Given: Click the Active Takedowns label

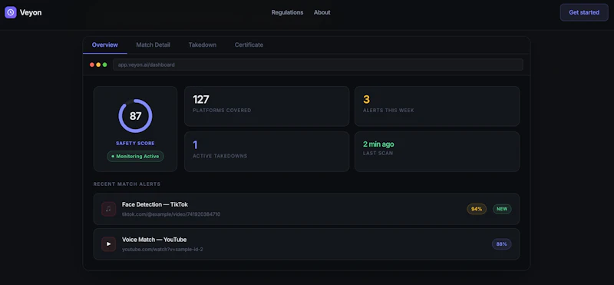Looking at the screenshot, I should tap(220, 156).
